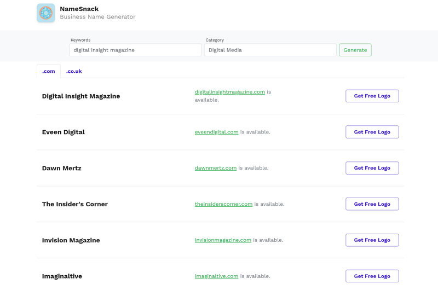Get free logo for Eveen Digital
The height and width of the screenshot is (290, 438).
(372, 132)
